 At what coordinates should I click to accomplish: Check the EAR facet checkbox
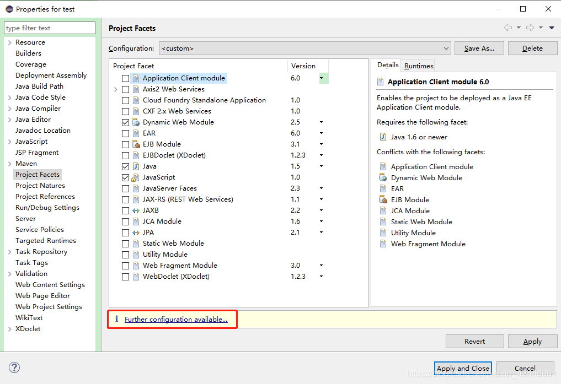(x=125, y=133)
